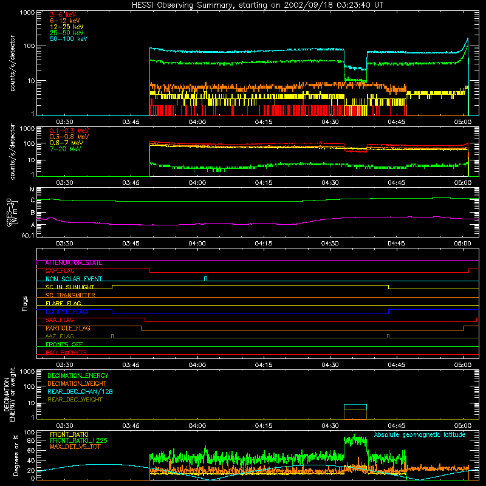Select the NON_SOLAR_EVENT flag label
The height and width of the screenshot is (486, 486).
coord(74,279)
